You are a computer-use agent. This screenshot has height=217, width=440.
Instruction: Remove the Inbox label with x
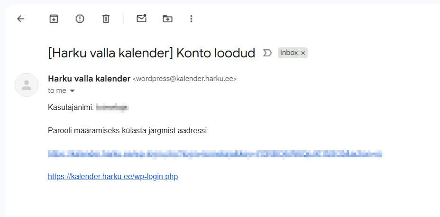[303, 53]
